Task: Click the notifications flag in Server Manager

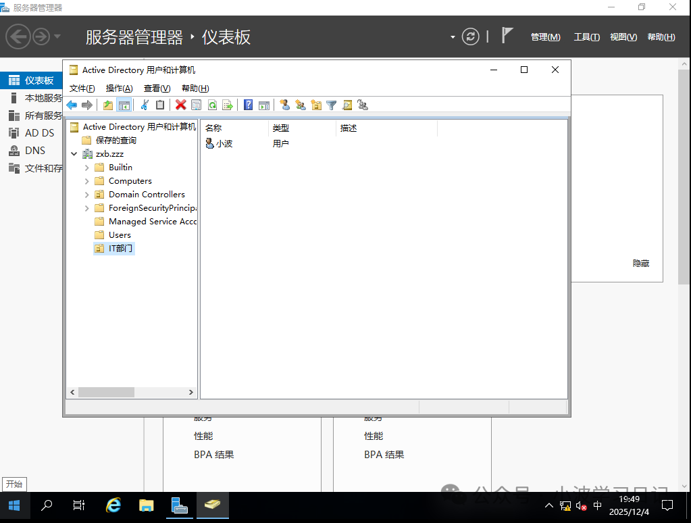Action: [507, 36]
